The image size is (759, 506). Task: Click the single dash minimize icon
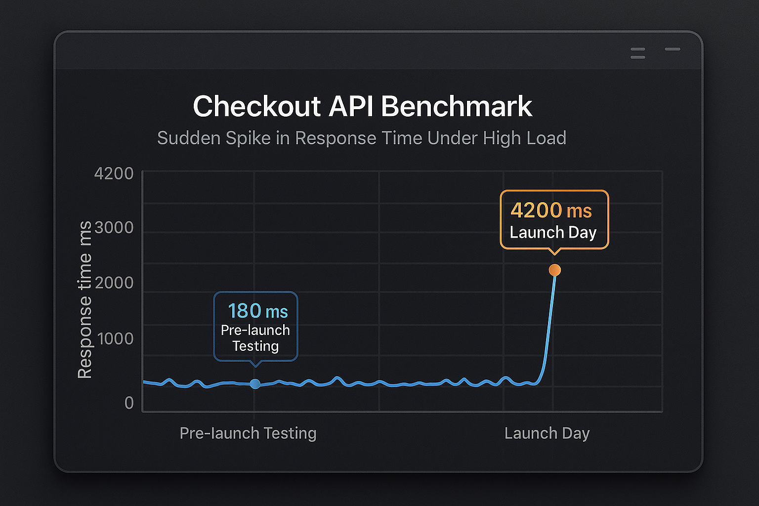(673, 49)
